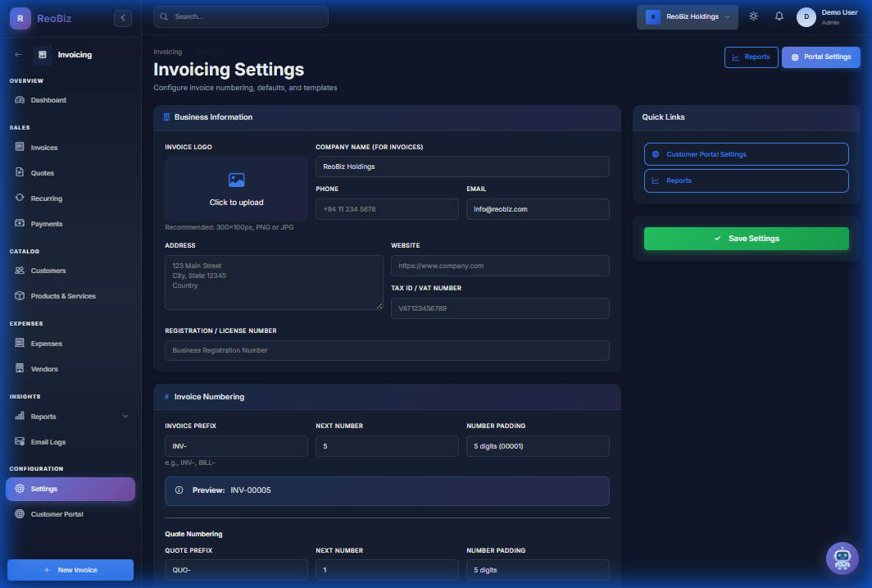Open the Number Padding dropdown
Viewport: 872px width, 588px height.
(538, 445)
